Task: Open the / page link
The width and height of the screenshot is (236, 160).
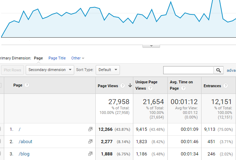Action: pos(19,129)
